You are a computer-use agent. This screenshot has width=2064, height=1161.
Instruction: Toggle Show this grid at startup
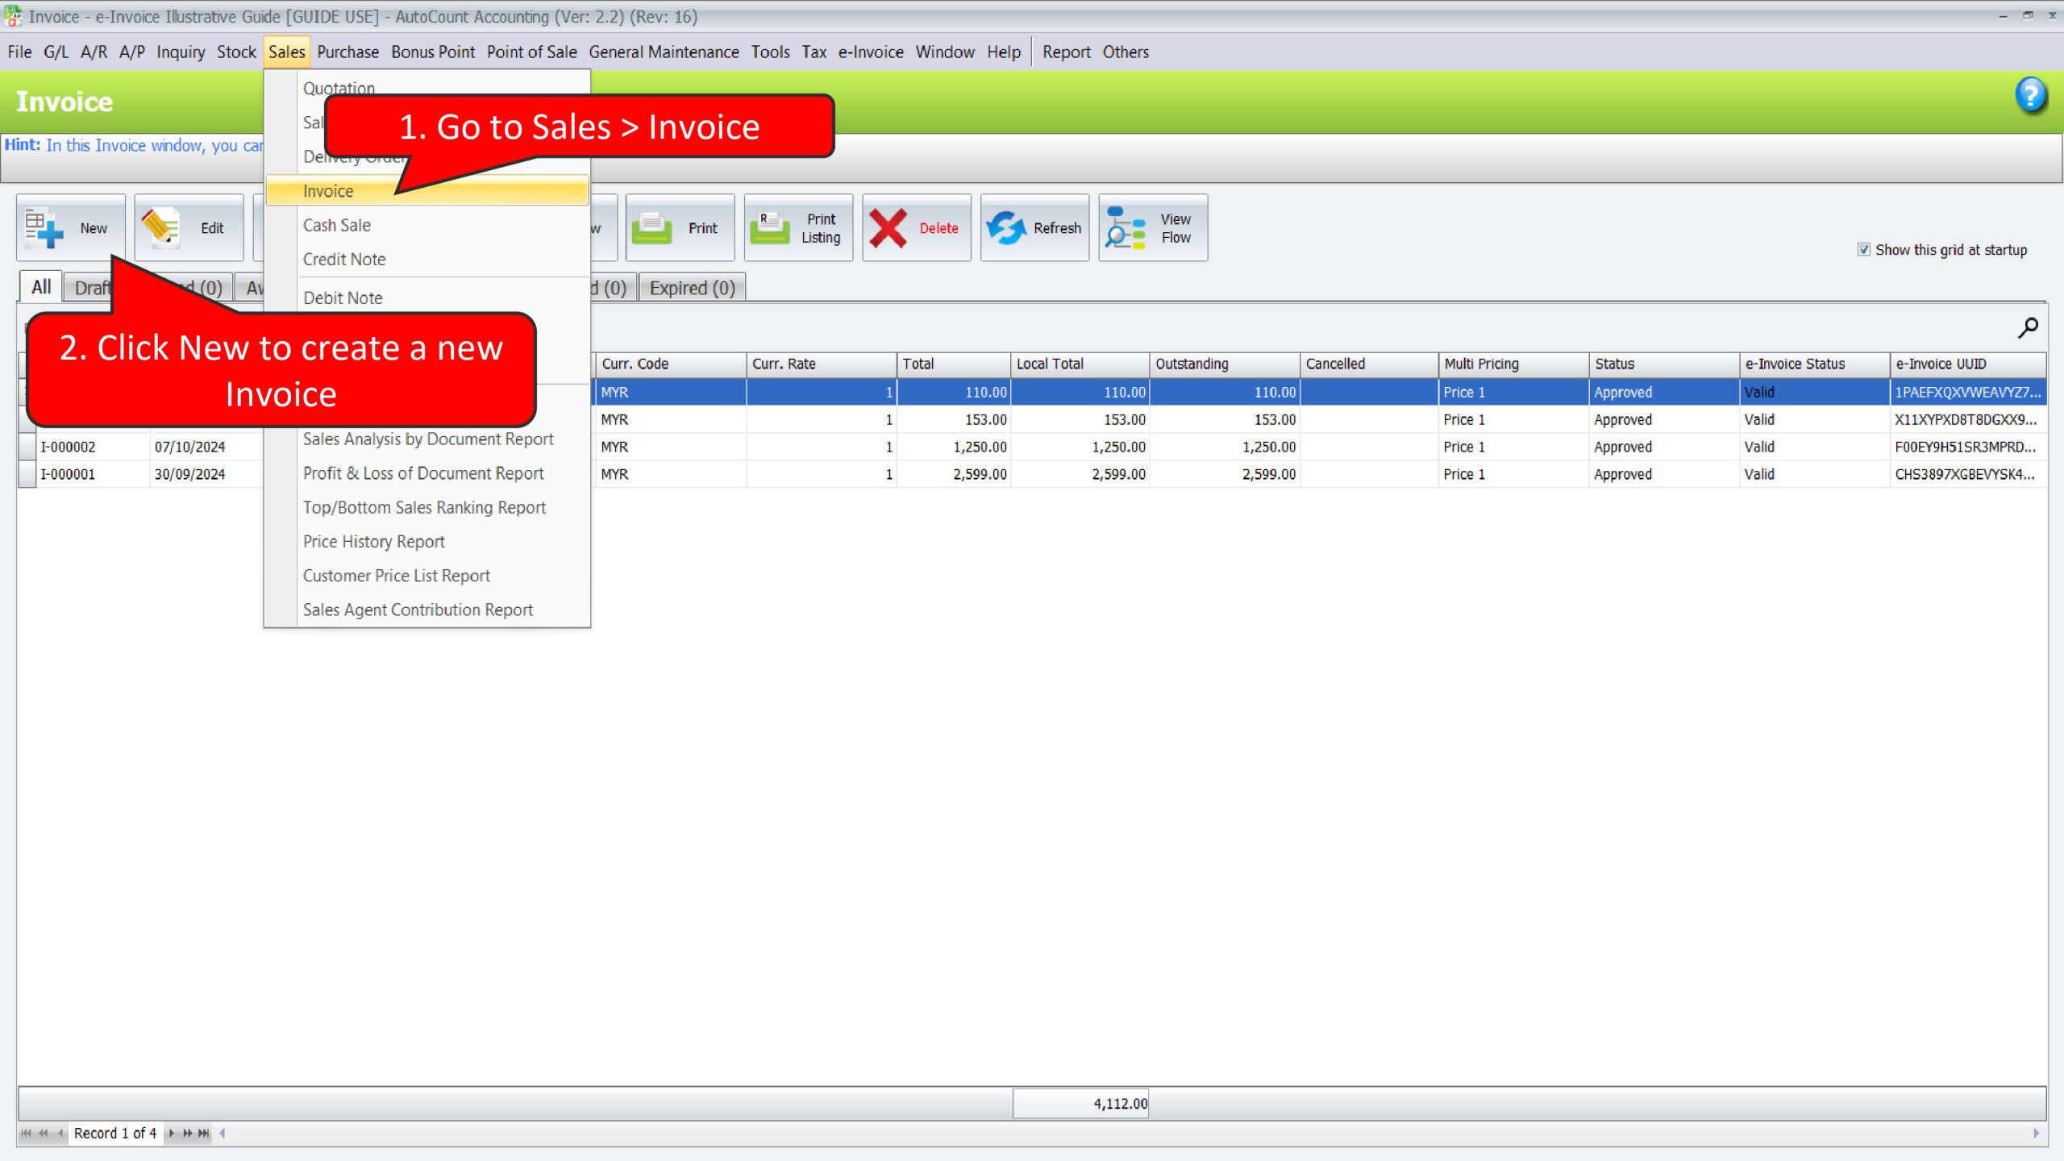[x=1863, y=249]
